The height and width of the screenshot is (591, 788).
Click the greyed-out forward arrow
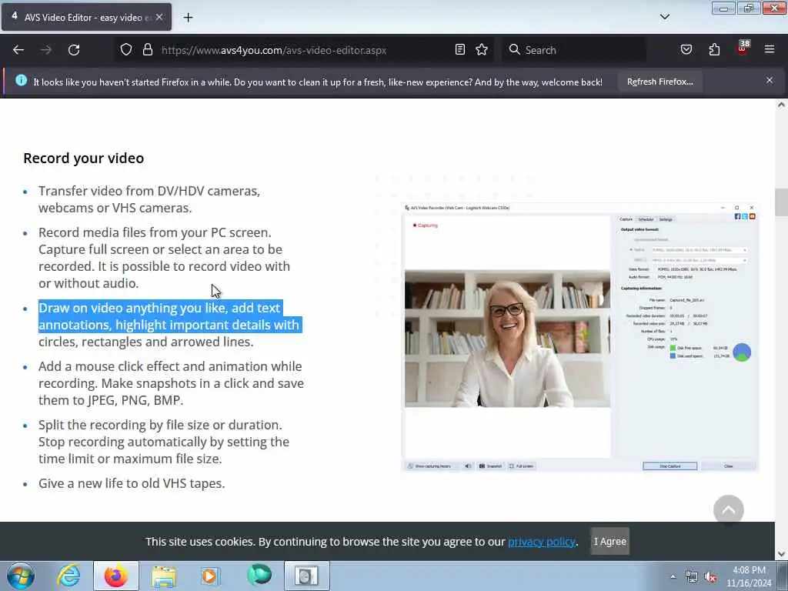[x=45, y=50]
